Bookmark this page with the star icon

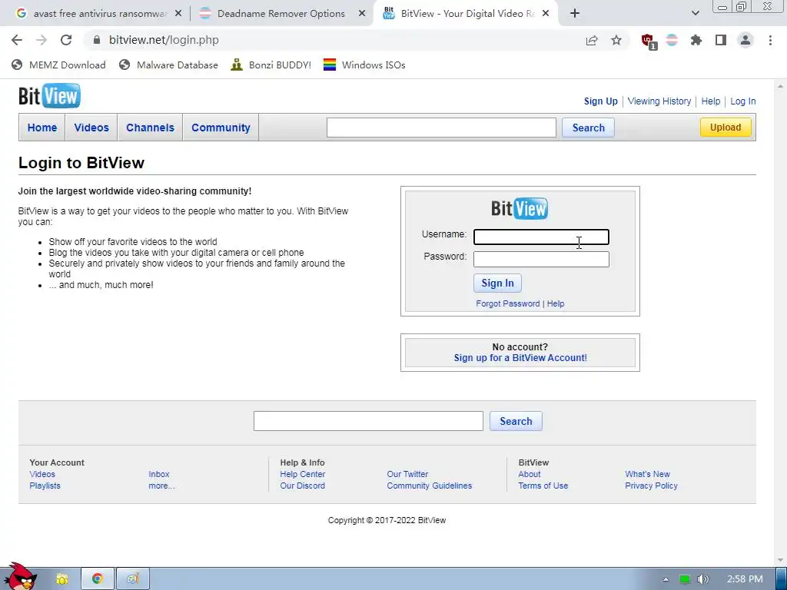(x=616, y=40)
